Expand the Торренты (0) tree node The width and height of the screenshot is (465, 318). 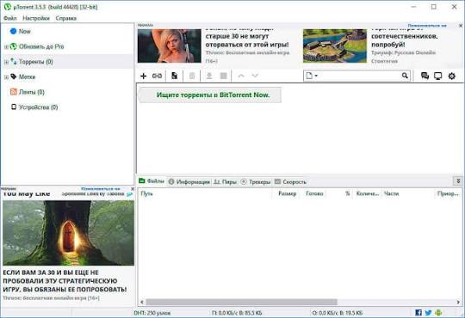[6, 62]
